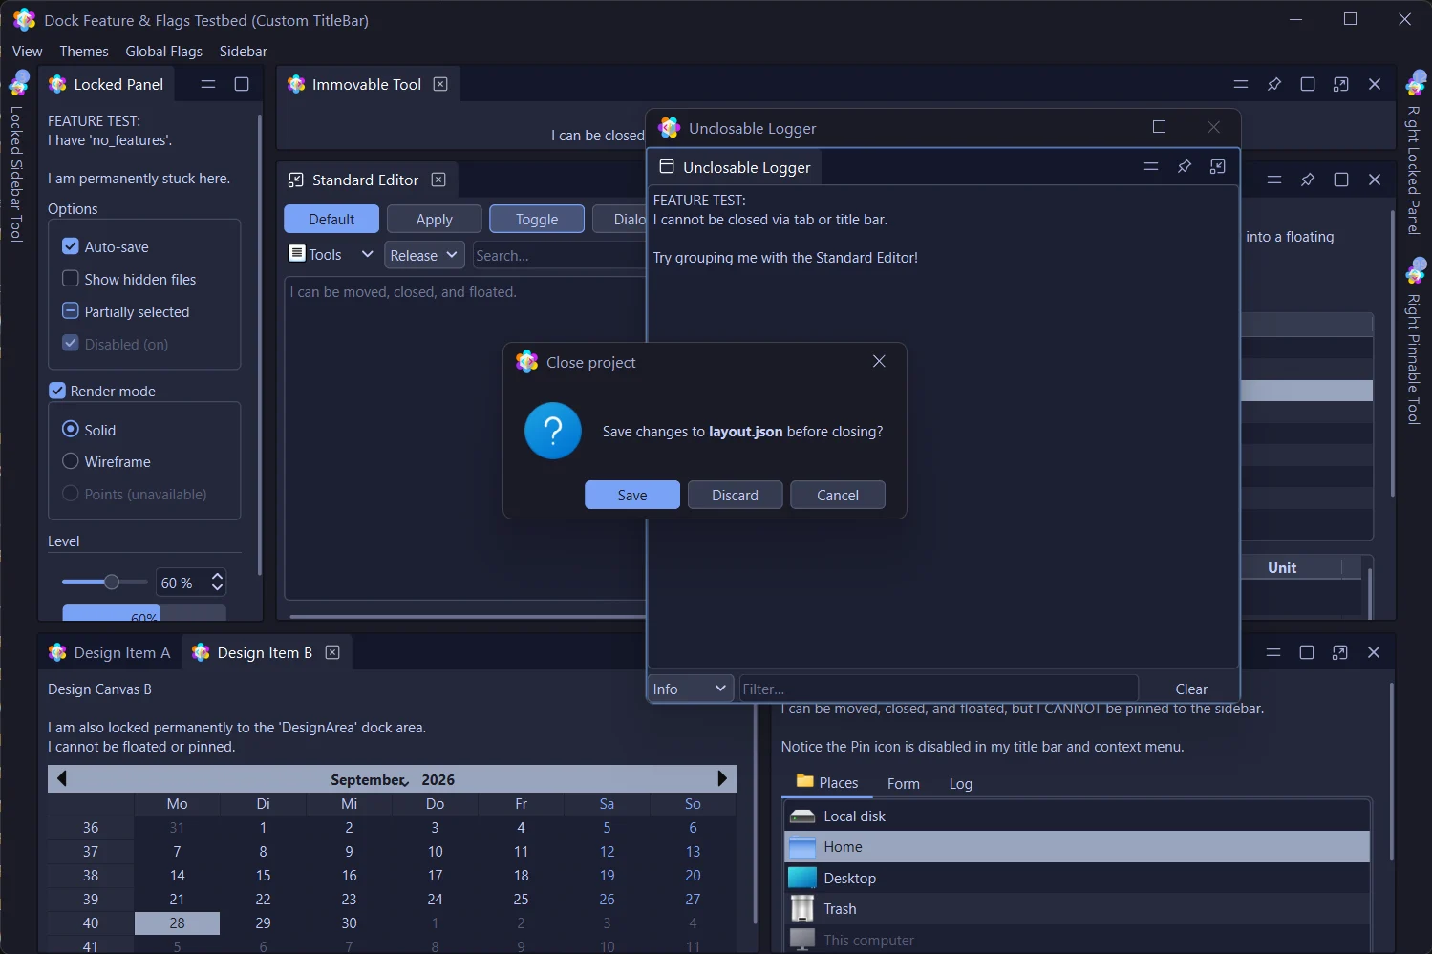Click the Local disk drive icon
Viewport: 1432px width, 954px height.
[802, 816]
